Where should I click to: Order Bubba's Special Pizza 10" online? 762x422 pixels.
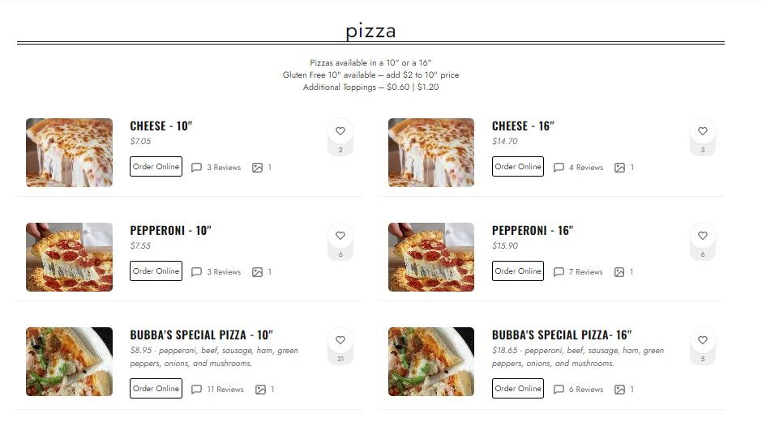point(156,389)
